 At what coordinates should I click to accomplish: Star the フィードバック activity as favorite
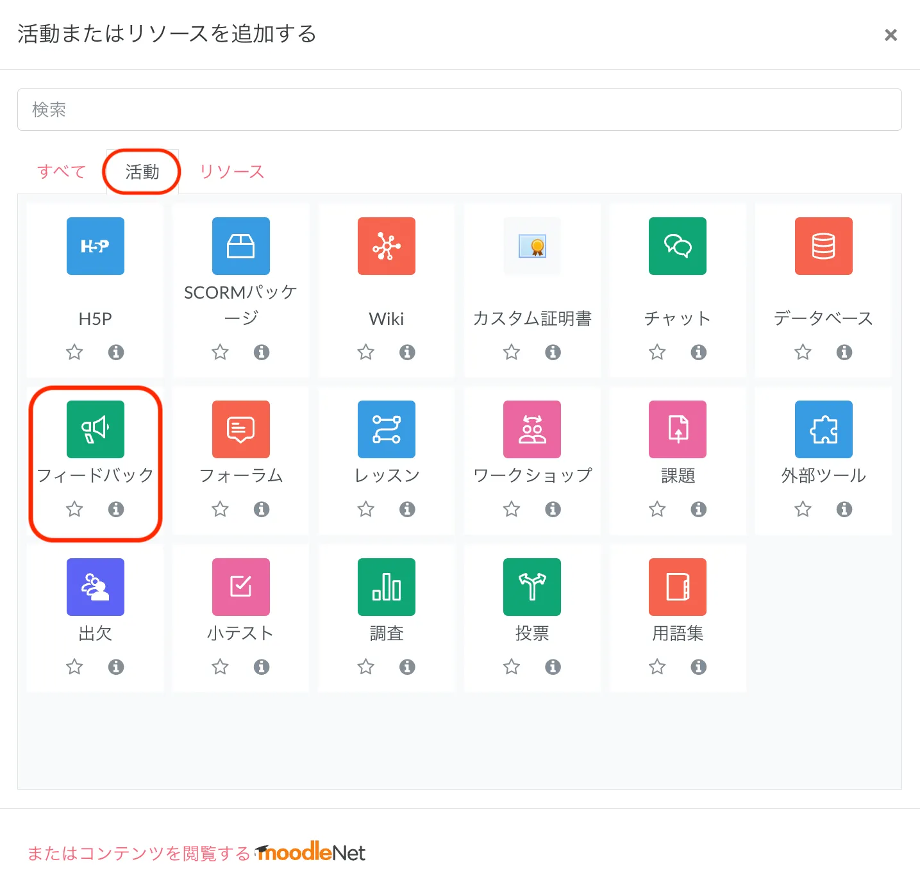(74, 510)
